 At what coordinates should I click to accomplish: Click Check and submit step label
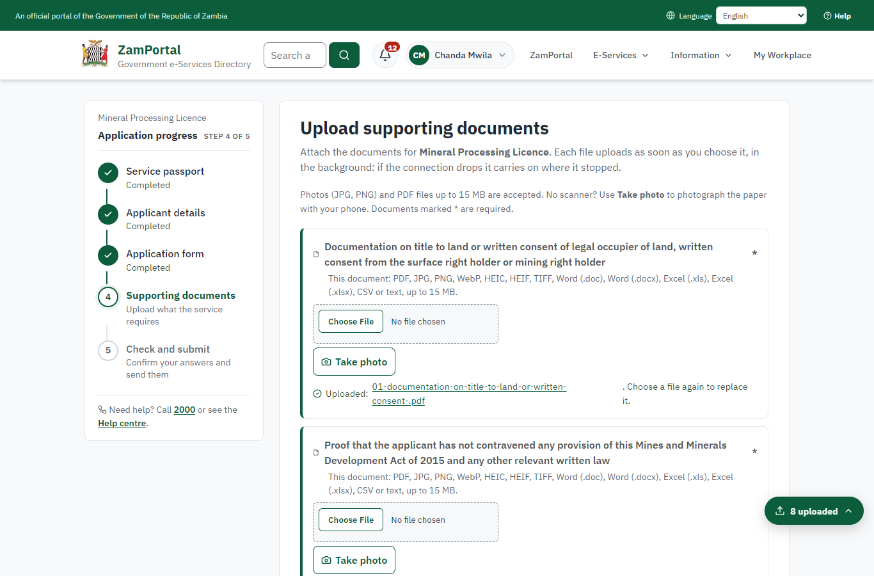(168, 349)
